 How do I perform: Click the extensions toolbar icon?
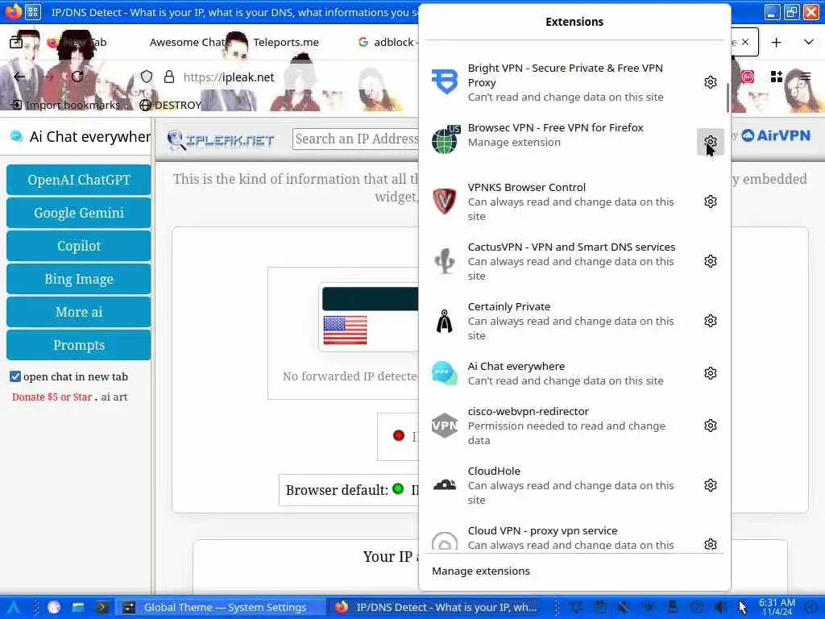click(776, 77)
